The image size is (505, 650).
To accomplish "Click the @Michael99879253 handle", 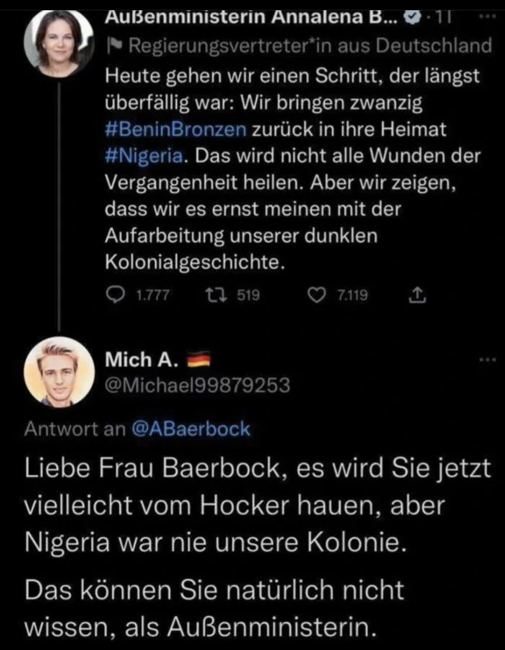I will 197,385.
